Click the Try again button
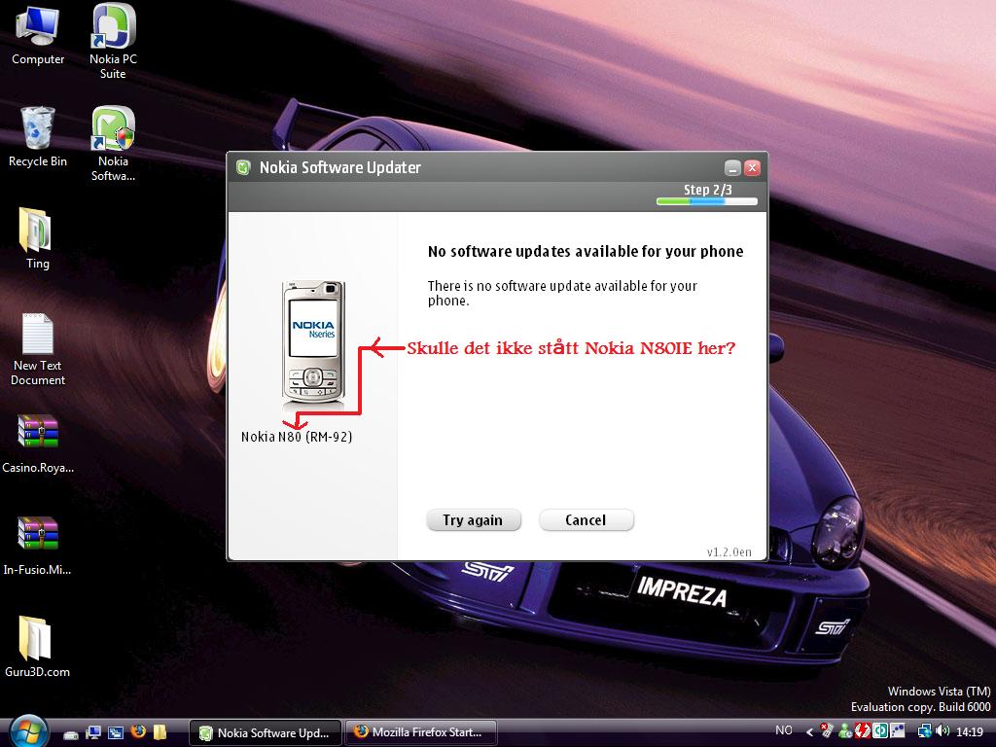Viewport: 996px width, 747px height. (474, 520)
